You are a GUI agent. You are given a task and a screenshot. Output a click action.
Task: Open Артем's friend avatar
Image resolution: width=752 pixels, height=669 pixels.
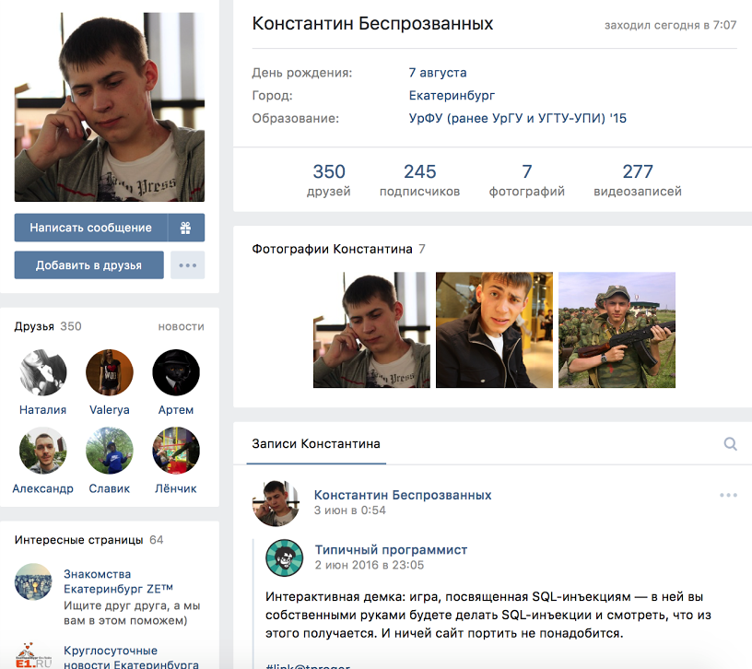coord(176,372)
